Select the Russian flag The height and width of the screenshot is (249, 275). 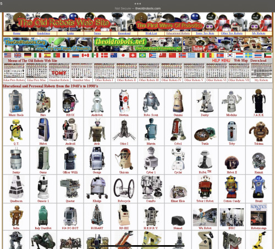click(75, 55)
